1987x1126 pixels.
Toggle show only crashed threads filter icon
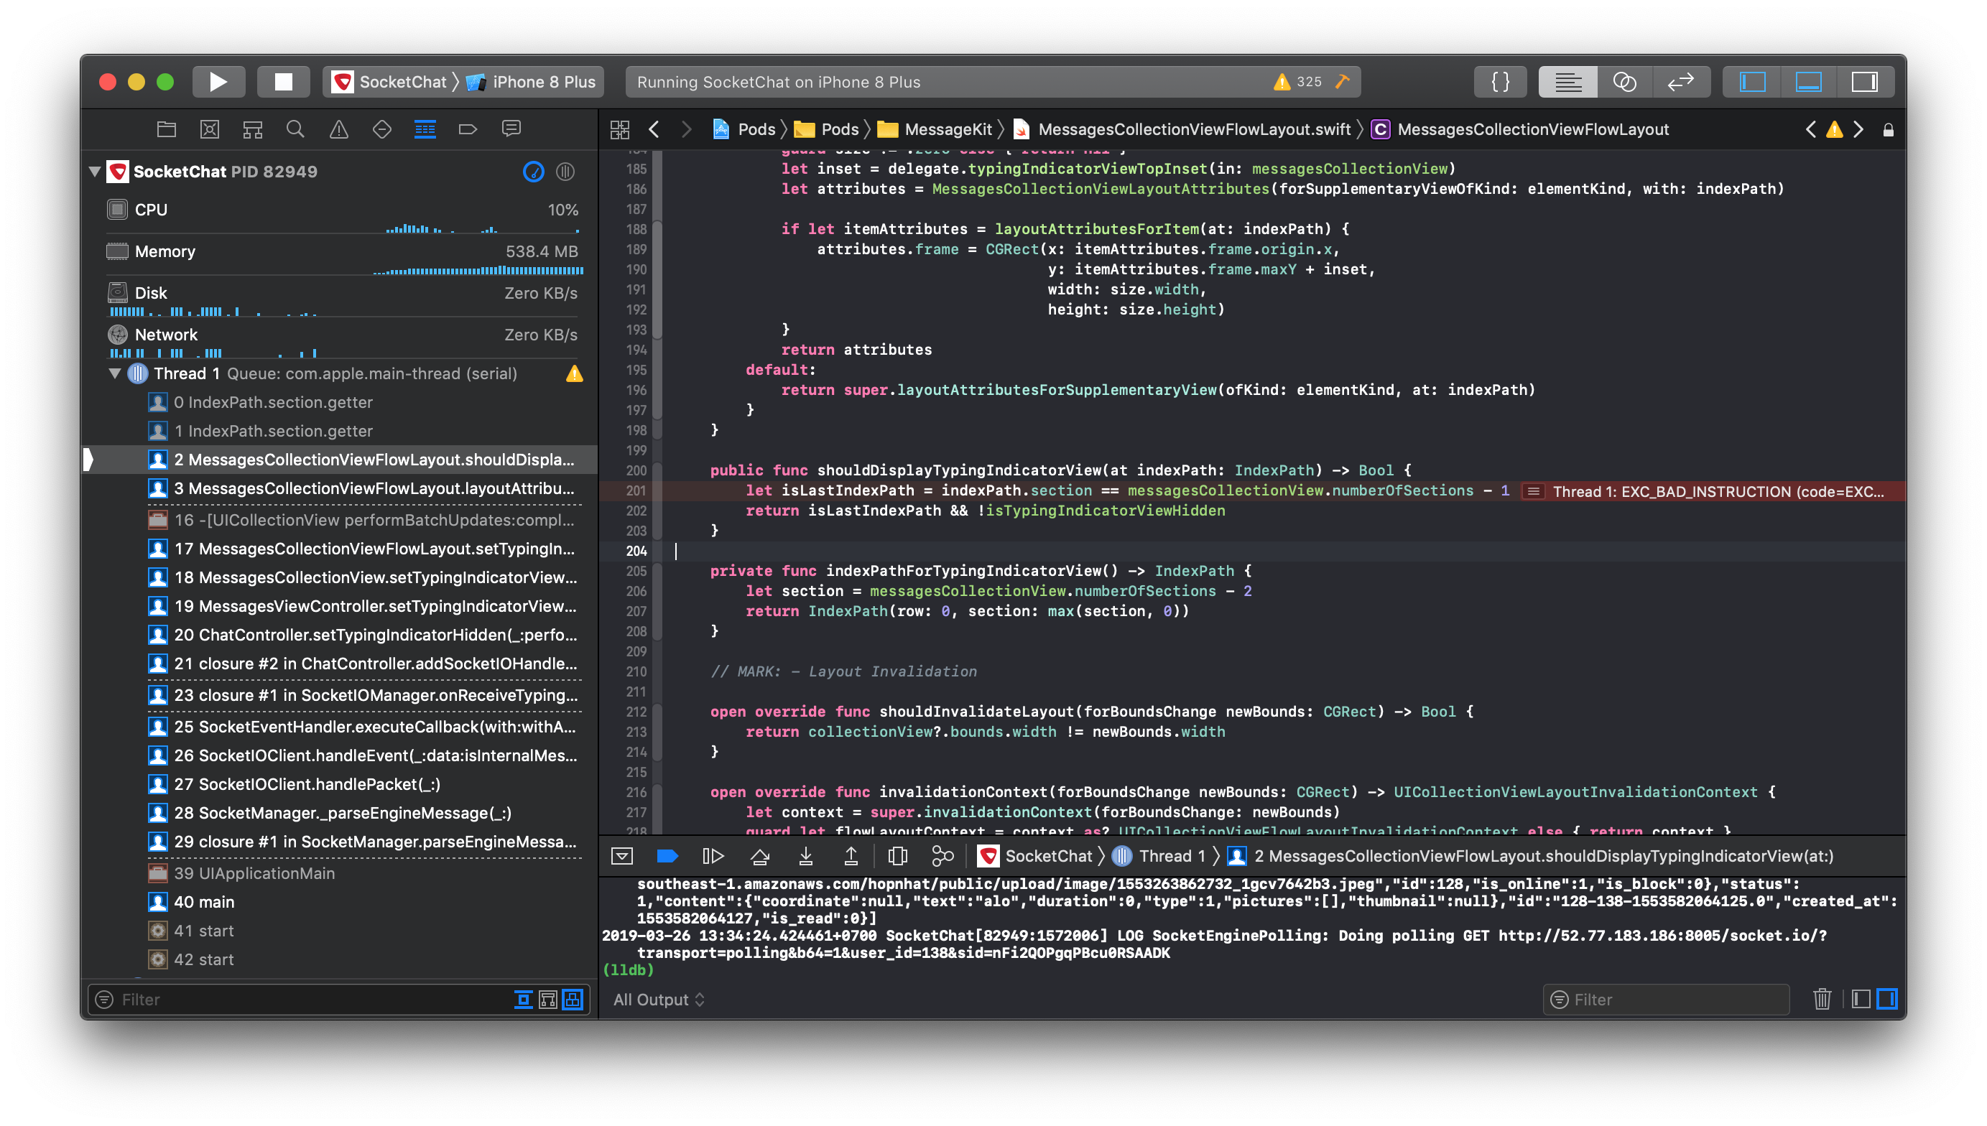(523, 999)
